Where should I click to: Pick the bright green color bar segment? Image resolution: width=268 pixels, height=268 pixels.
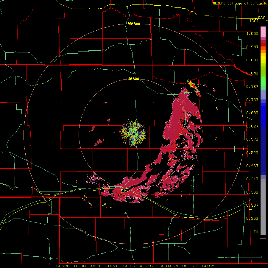[x=263, y=81]
